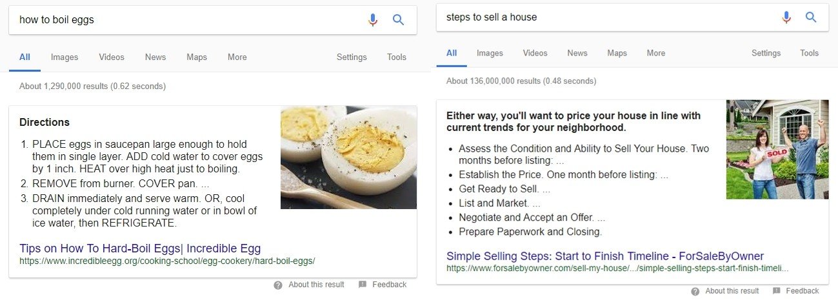Open Tools options in boil eggs search
Screen dimensions: 838x304
click(396, 57)
